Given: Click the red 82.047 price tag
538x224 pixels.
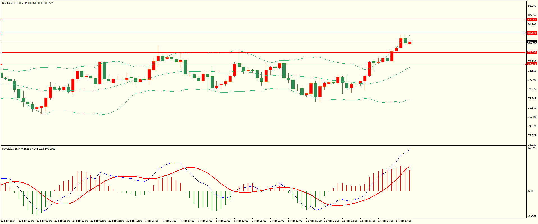Looking at the screenshot, I should coord(532,20).
